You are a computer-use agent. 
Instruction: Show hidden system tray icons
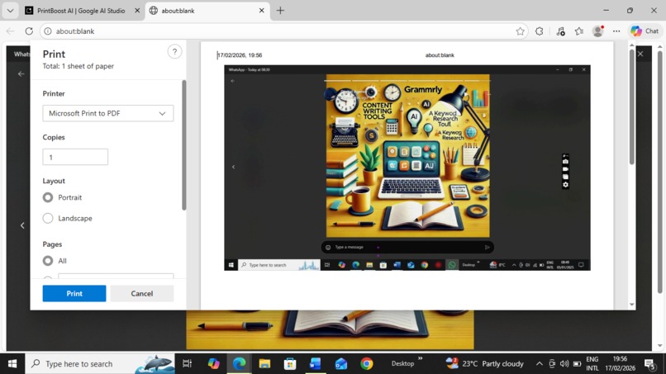click(539, 364)
